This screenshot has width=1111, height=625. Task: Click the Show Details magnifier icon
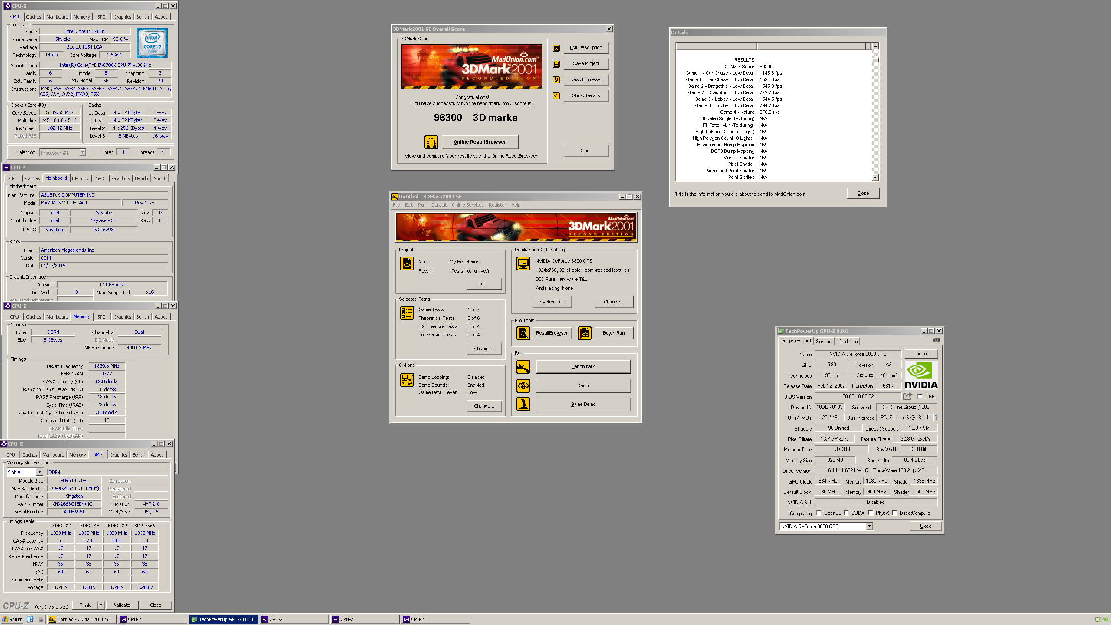(x=556, y=96)
